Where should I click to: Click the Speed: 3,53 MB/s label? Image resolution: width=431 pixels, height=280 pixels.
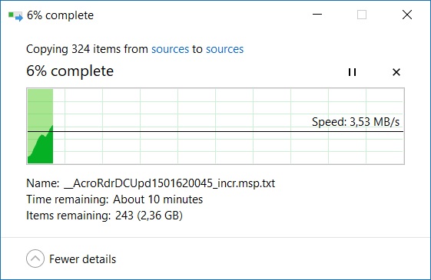pyautogui.click(x=356, y=122)
